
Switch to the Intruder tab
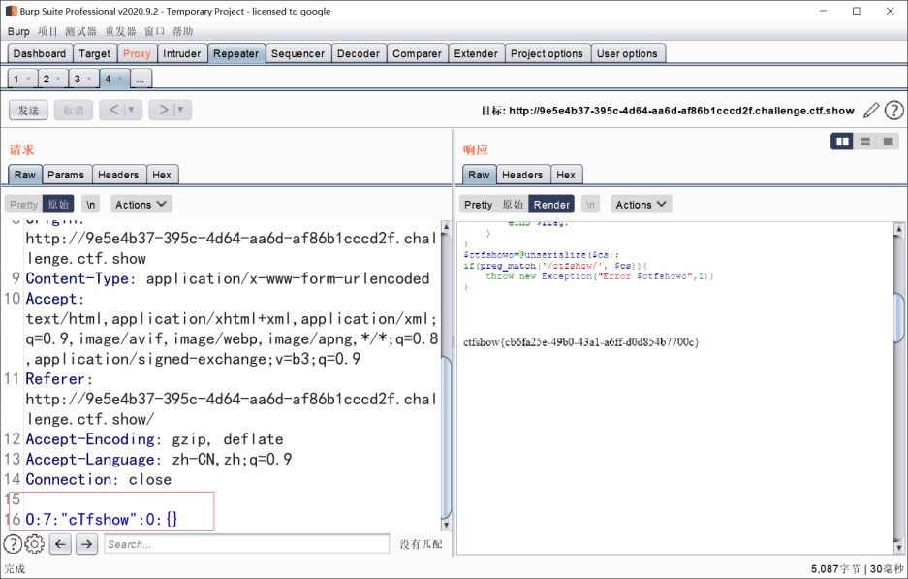click(182, 53)
